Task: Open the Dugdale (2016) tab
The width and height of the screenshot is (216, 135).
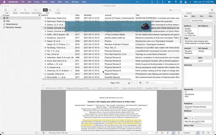Action: pyautogui.click(x=151, y=88)
